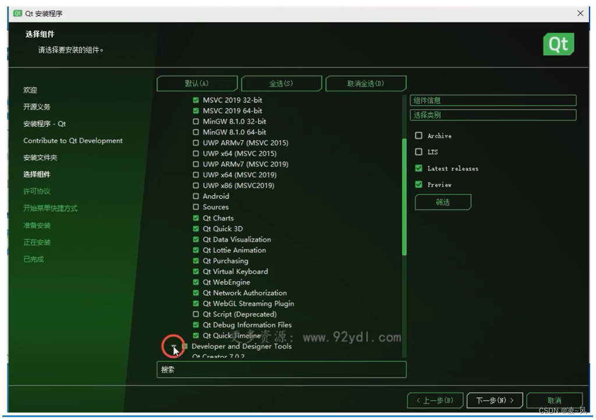Uncheck Qt Debug Information Files component

[196, 325]
